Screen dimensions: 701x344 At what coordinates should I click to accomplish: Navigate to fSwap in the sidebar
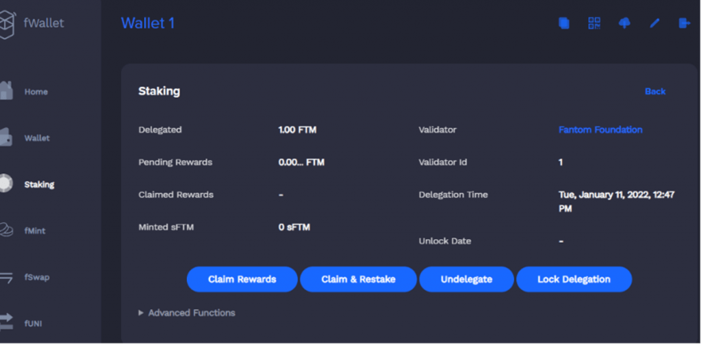(37, 278)
